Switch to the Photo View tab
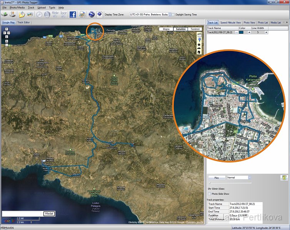 (x=249, y=23)
